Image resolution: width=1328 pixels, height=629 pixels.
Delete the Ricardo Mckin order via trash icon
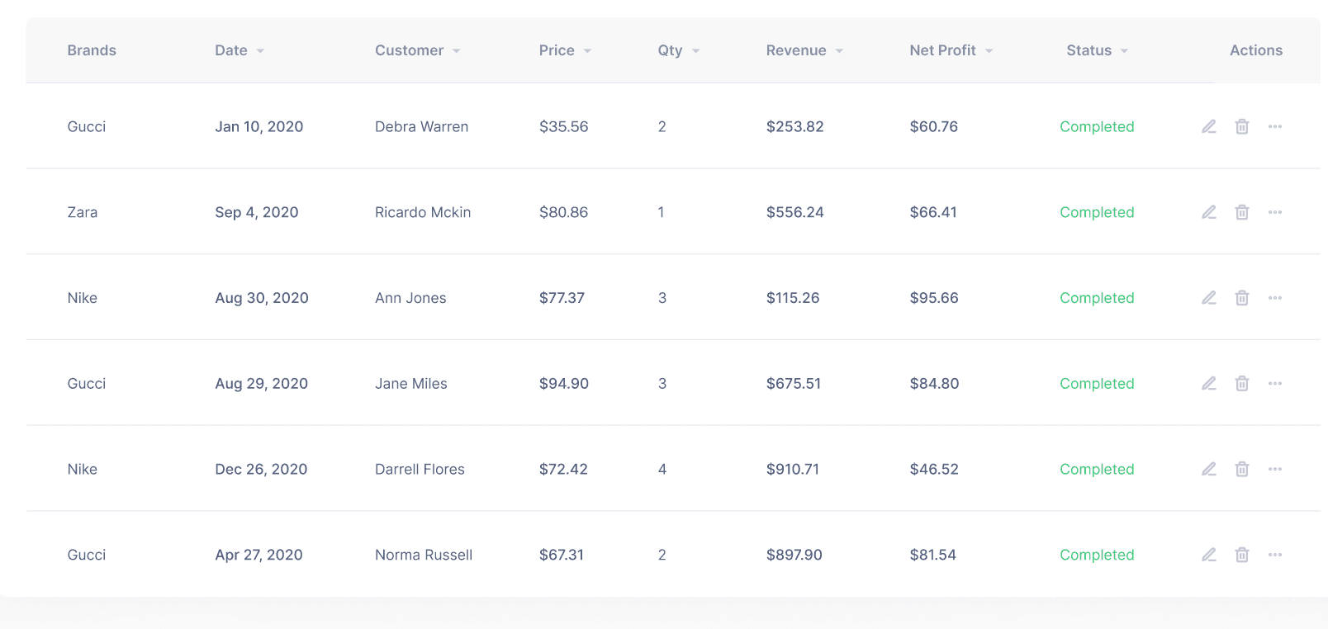[x=1242, y=212]
